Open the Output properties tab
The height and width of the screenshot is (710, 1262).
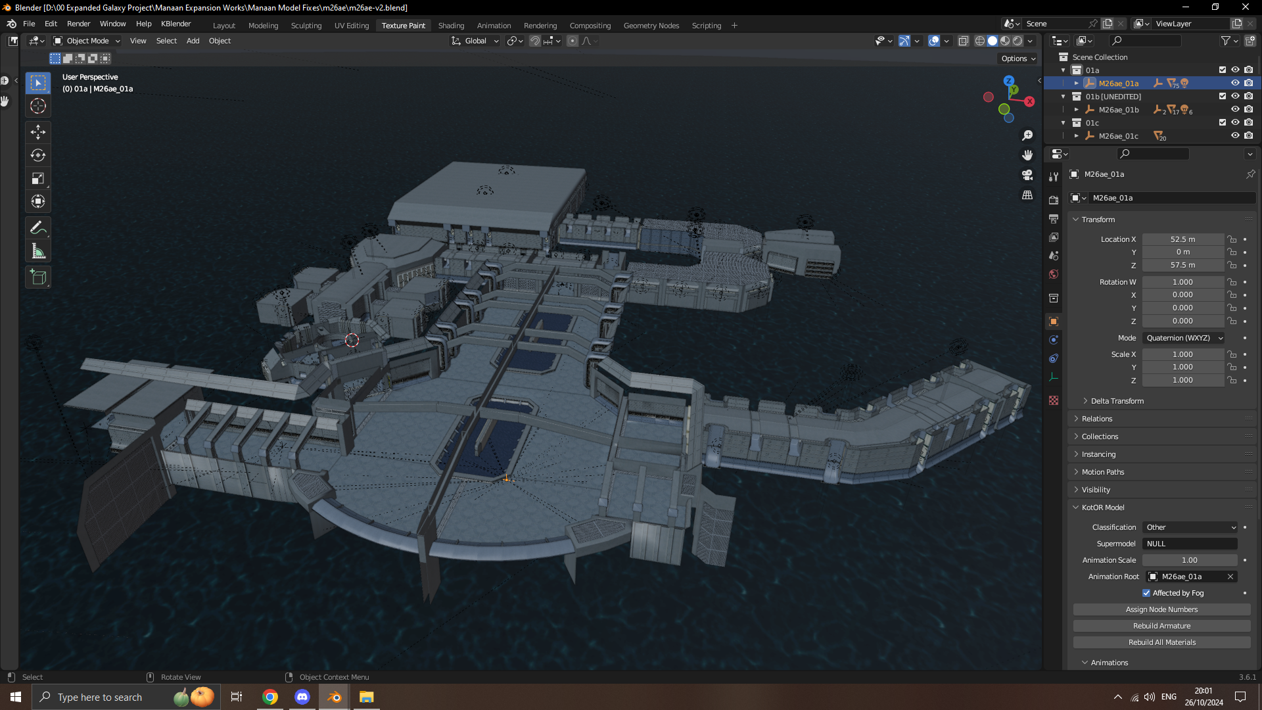(1054, 218)
